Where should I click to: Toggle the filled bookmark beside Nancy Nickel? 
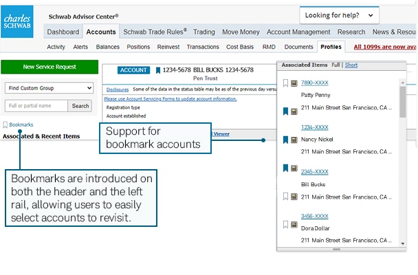[285, 140]
